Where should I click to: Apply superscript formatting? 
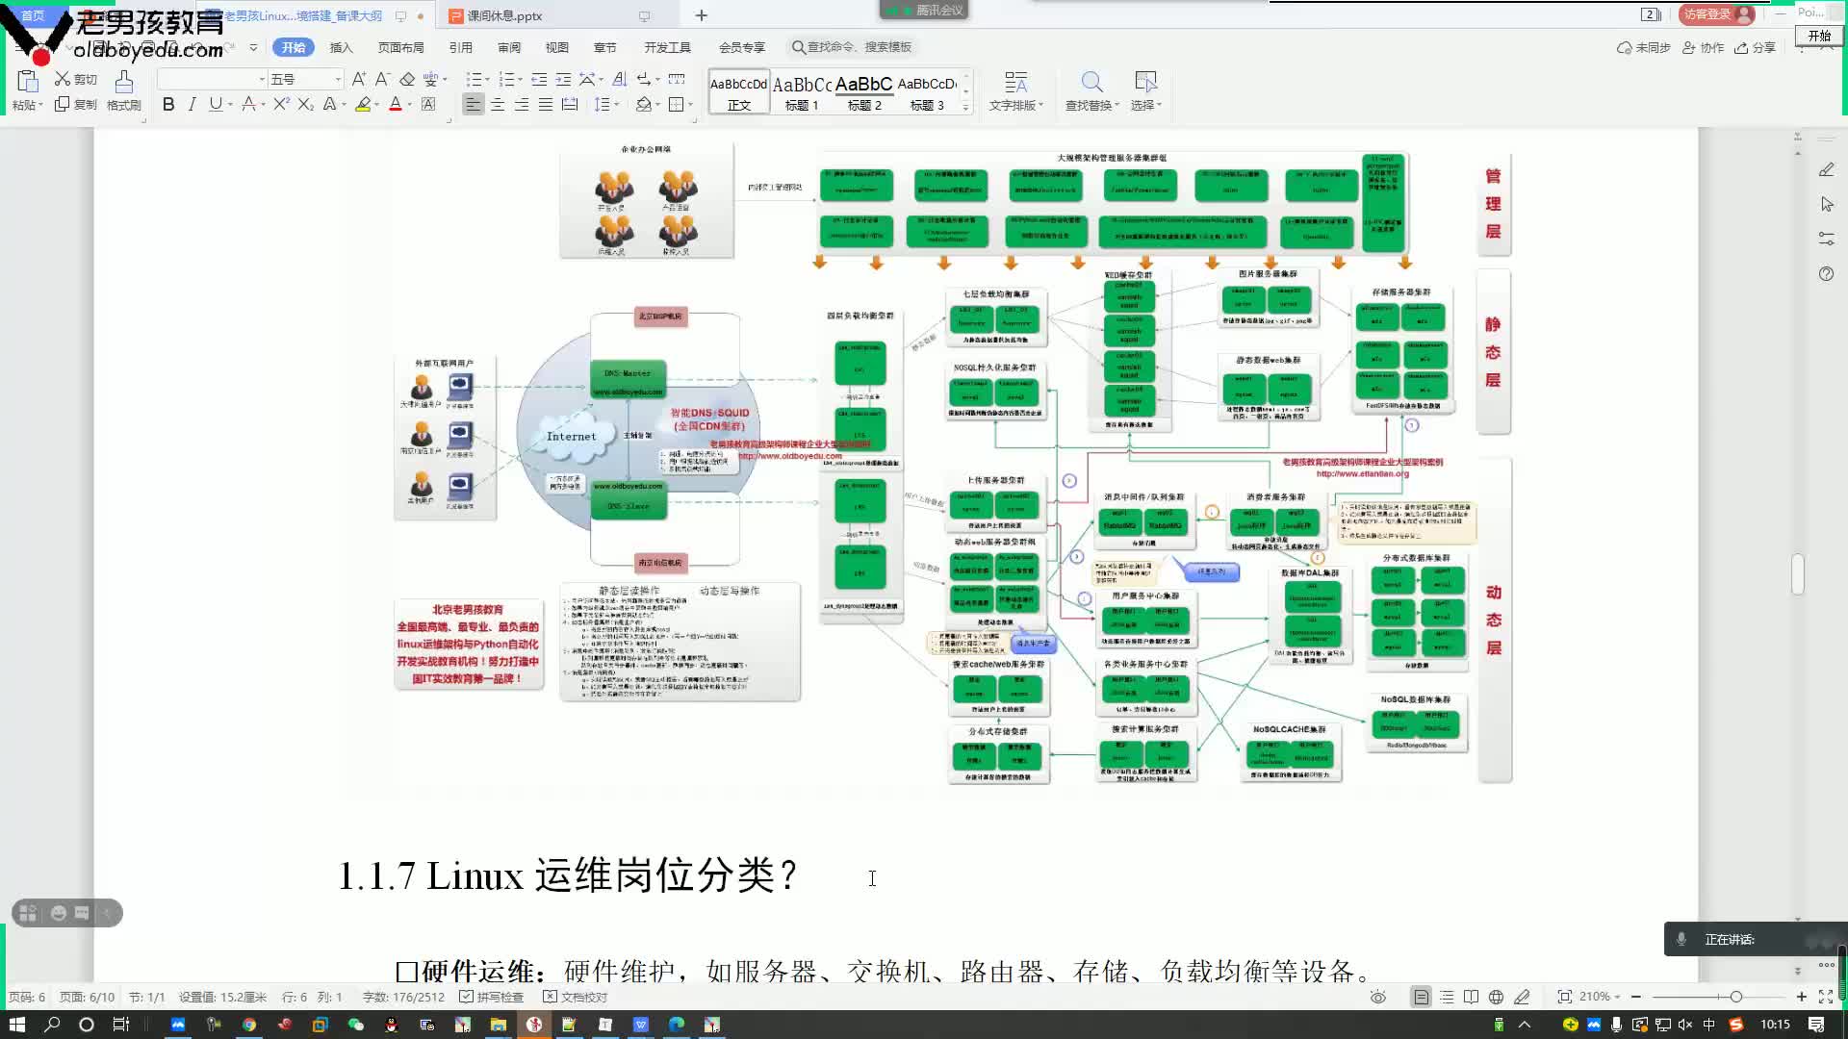point(281,104)
